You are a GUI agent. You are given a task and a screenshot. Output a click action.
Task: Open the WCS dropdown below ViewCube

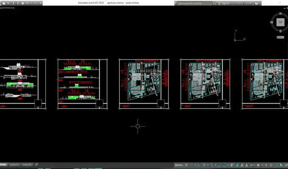tap(280, 37)
